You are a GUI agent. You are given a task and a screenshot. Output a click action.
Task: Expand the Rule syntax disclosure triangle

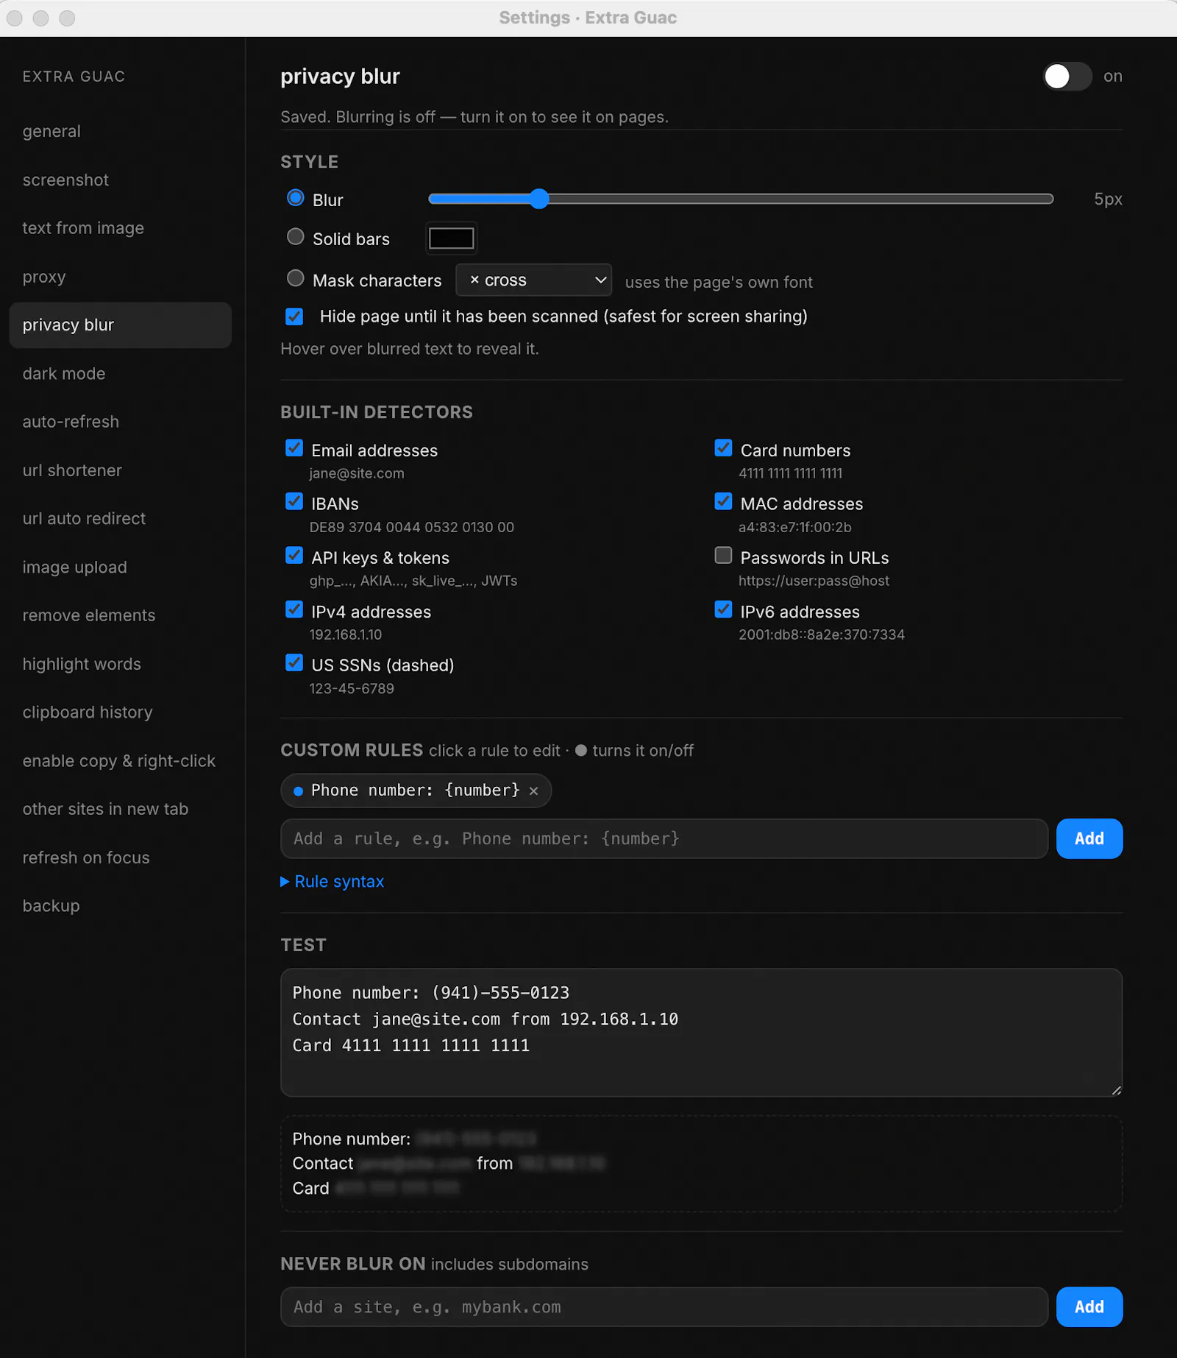(x=285, y=882)
